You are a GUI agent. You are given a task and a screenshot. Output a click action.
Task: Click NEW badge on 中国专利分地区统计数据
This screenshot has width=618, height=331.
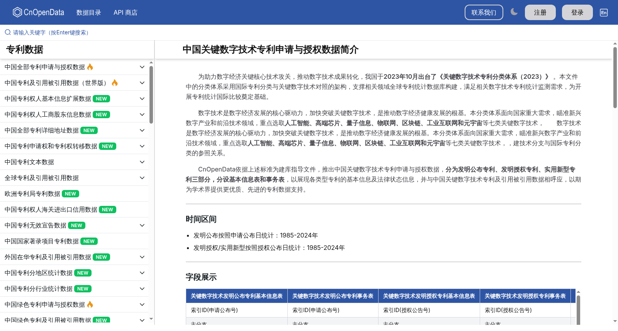(83, 273)
